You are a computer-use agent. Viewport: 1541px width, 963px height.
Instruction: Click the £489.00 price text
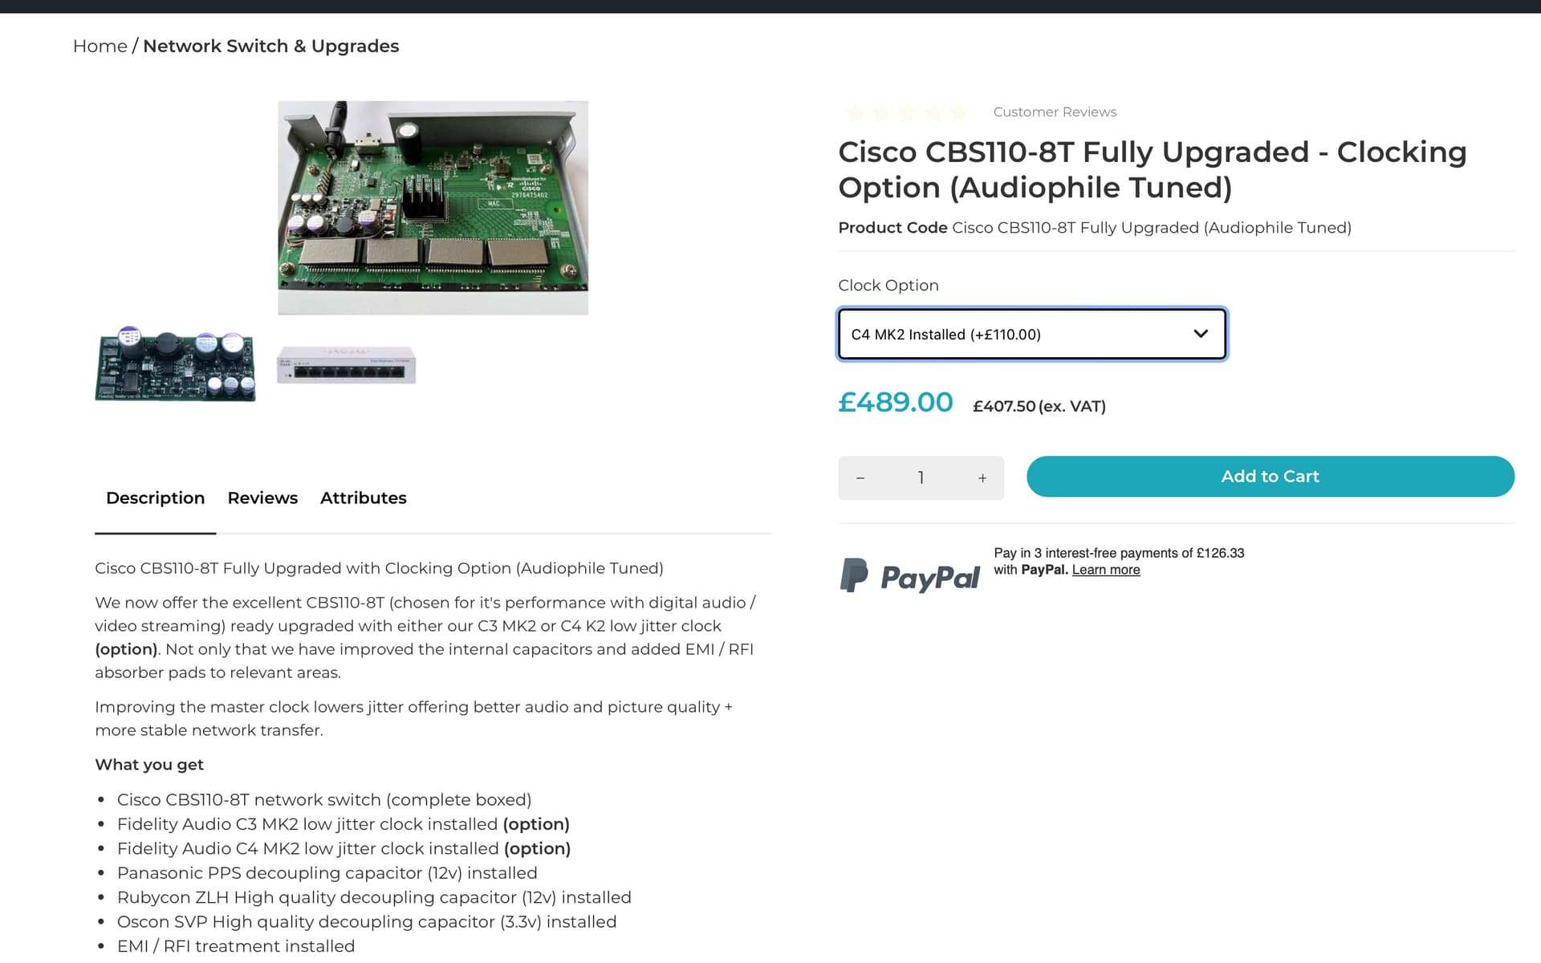pos(896,402)
